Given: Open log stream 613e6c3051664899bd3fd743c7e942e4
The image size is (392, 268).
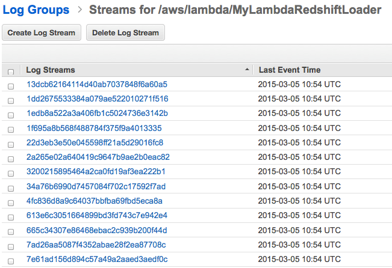Looking at the screenshot, I should 97,215.
